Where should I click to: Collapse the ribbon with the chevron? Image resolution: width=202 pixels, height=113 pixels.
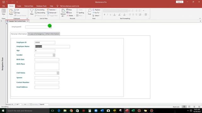point(200,19)
